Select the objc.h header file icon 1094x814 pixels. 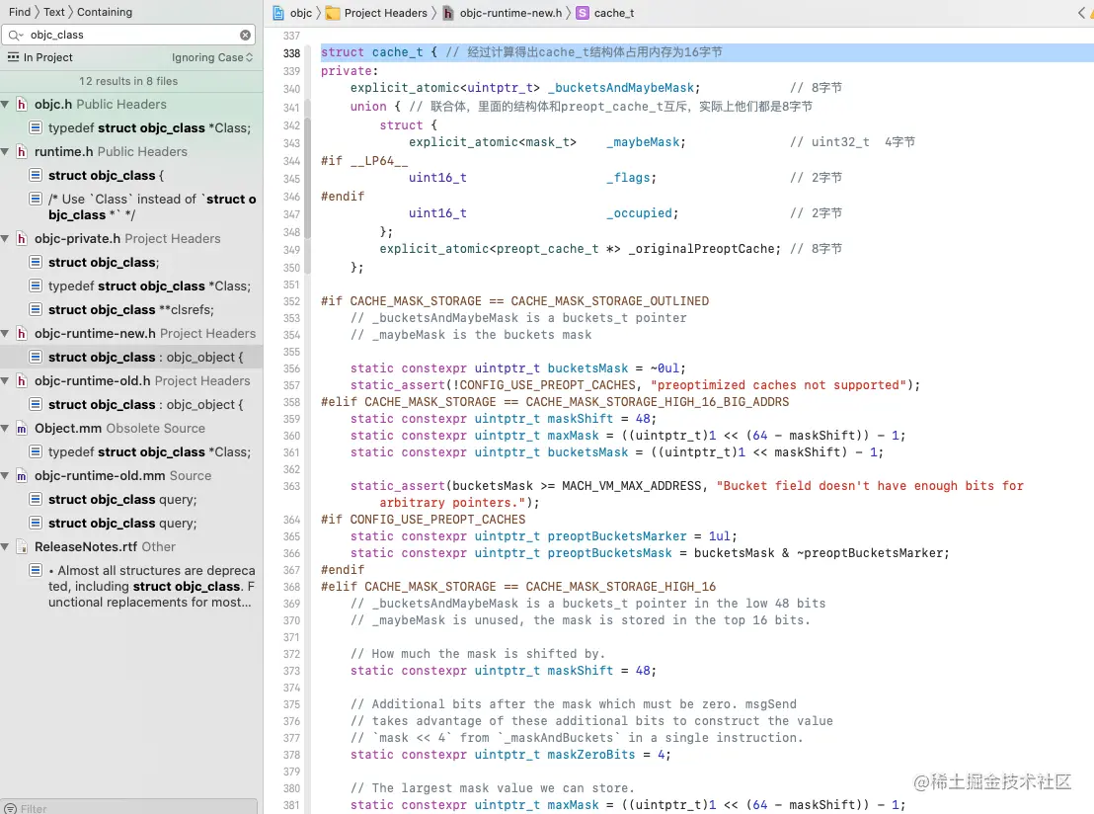click(x=22, y=104)
